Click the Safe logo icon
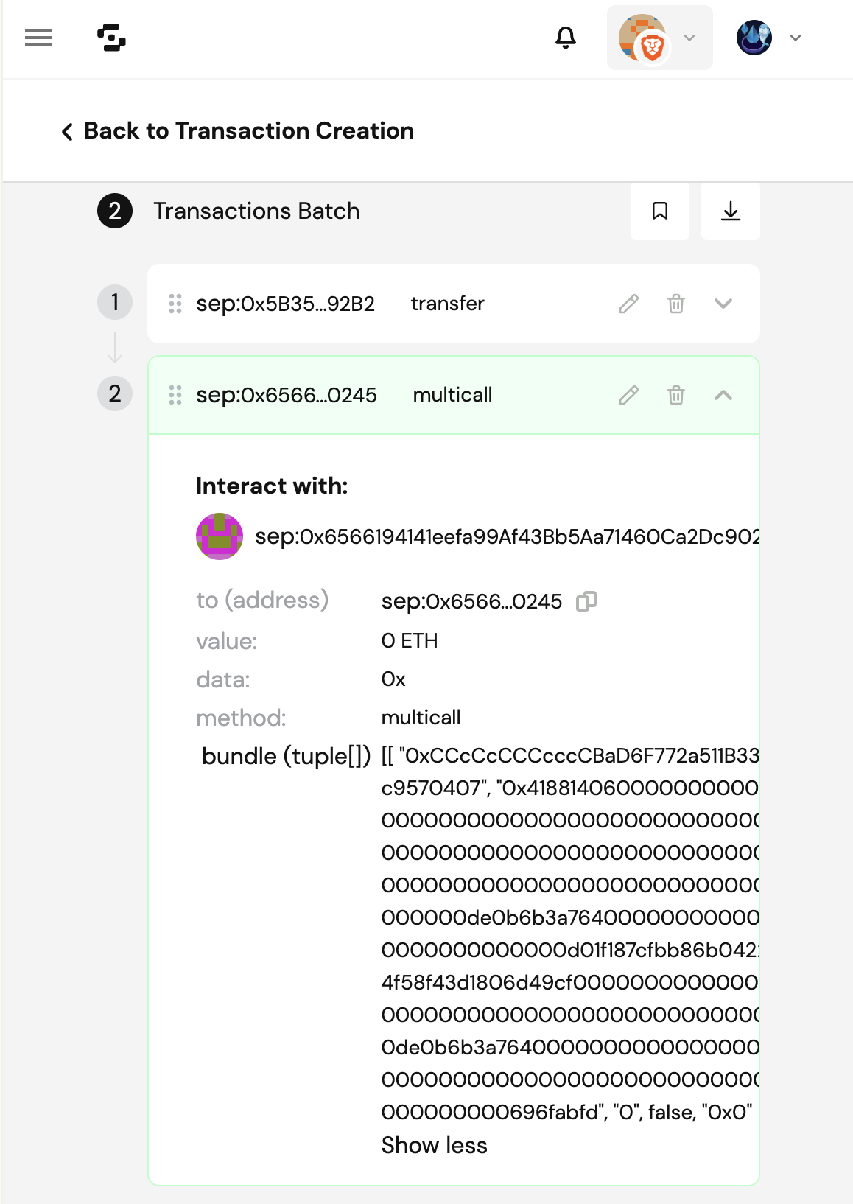853x1204 pixels. [111, 38]
